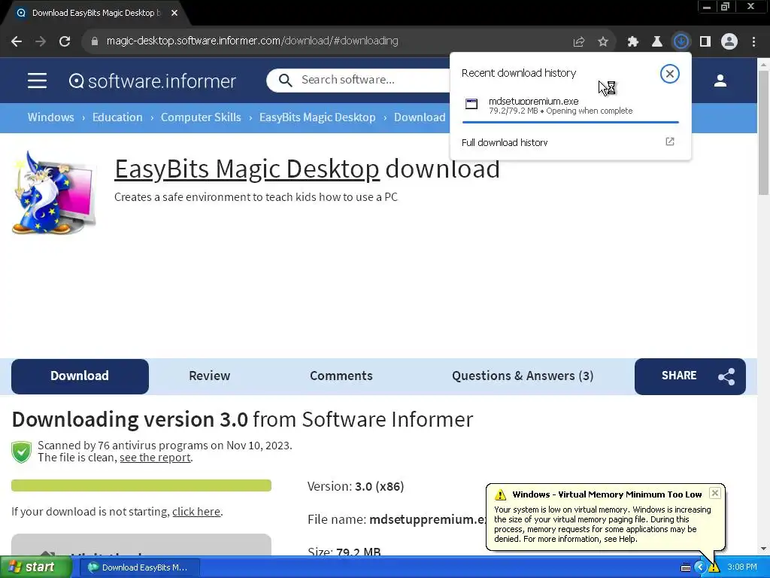This screenshot has height=578, width=770.
Task: Open Full download history
Action: click(x=505, y=142)
